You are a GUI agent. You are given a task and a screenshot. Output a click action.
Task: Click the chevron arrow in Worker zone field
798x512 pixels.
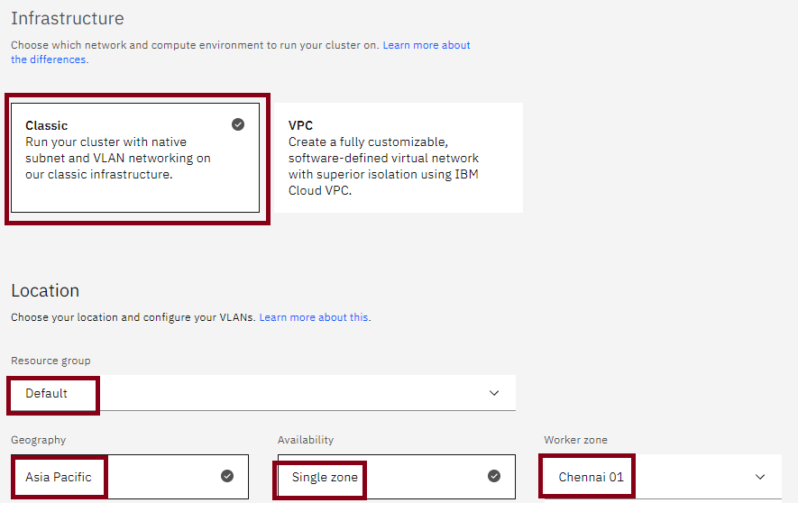click(x=760, y=477)
